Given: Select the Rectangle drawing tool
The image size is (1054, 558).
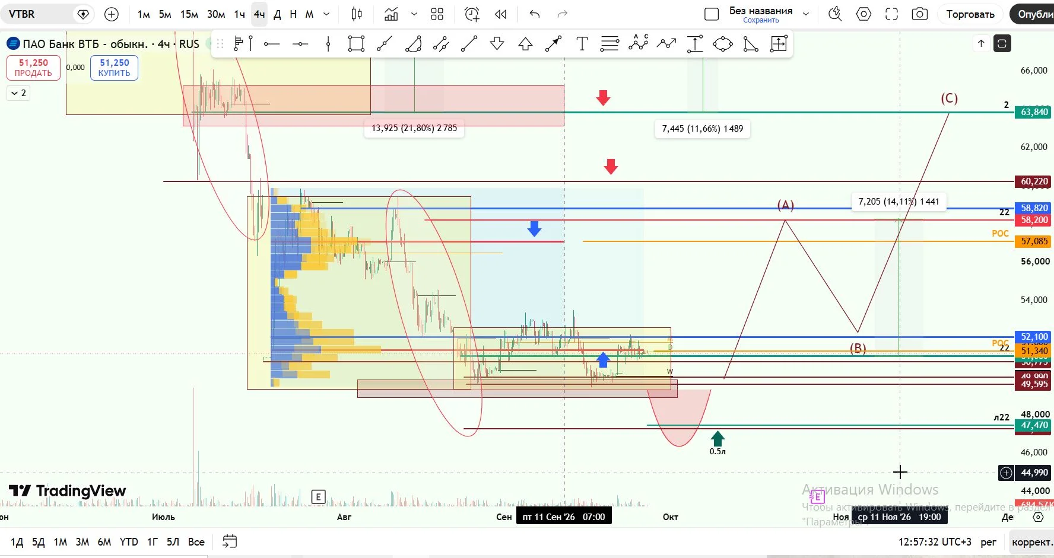Looking at the screenshot, I should 356,43.
